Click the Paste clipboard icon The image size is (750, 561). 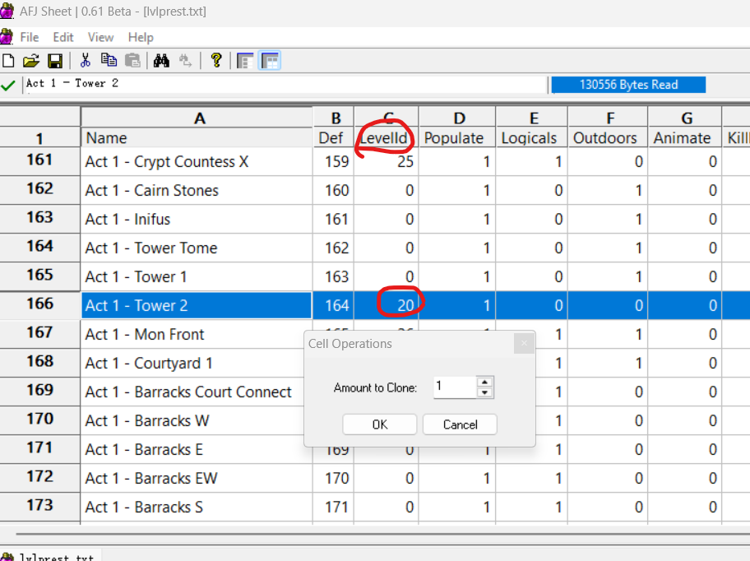click(132, 61)
